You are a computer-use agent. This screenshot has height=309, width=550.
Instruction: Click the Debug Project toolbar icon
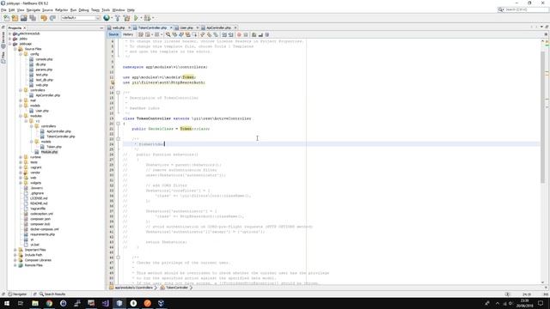click(147, 18)
